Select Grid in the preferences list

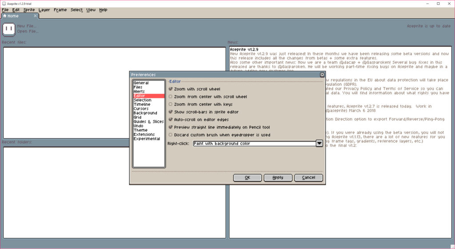[x=148, y=117]
